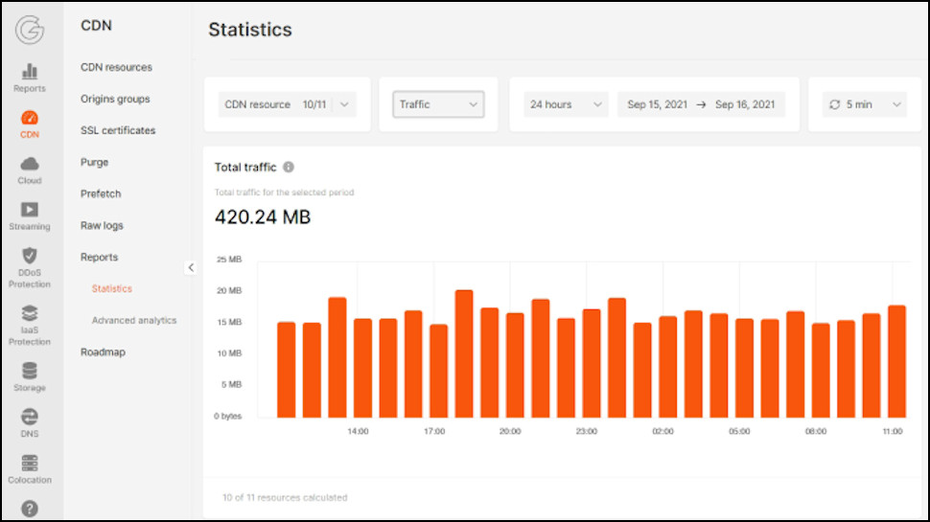Click the Sep 15 to Sep 16 date range
The image size is (930, 522).
tap(701, 104)
